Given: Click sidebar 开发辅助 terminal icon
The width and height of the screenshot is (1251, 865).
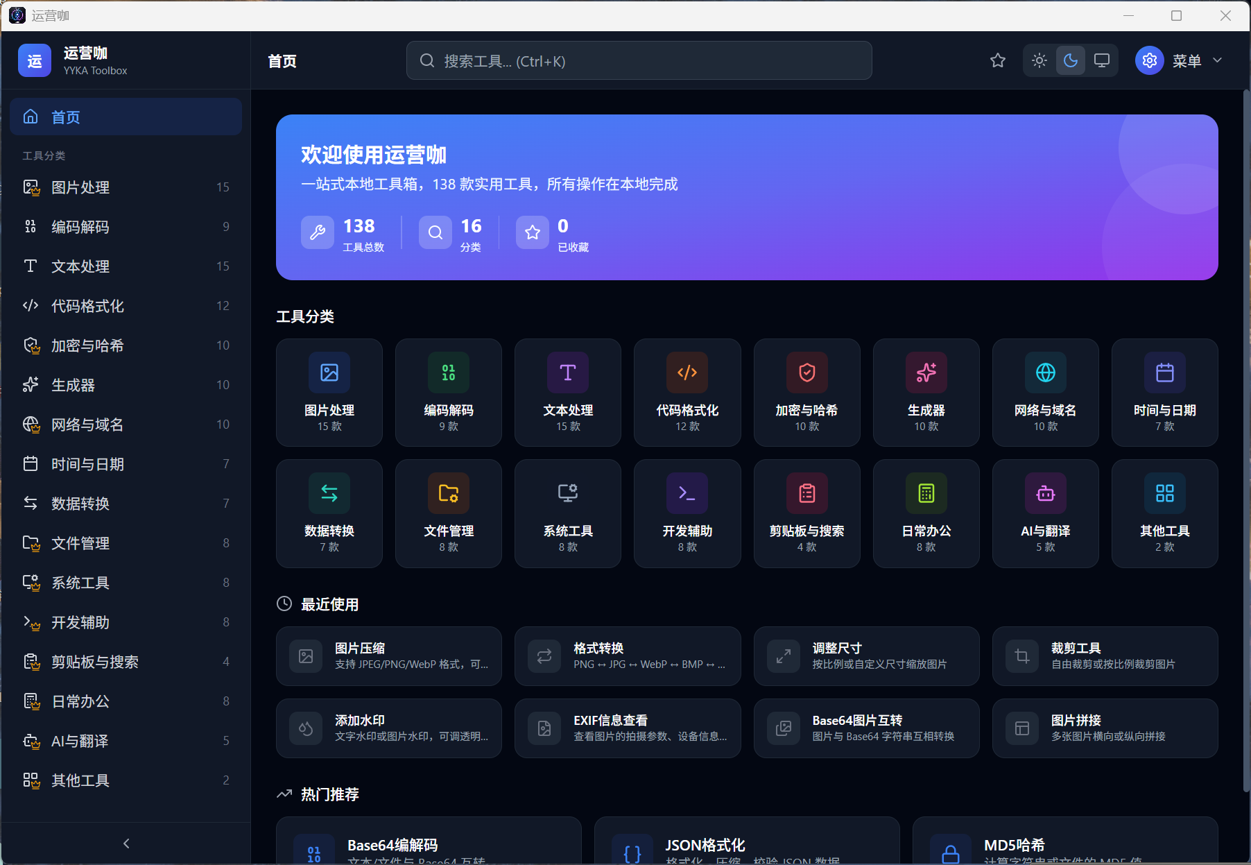Looking at the screenshot, I should pos(31,622).
